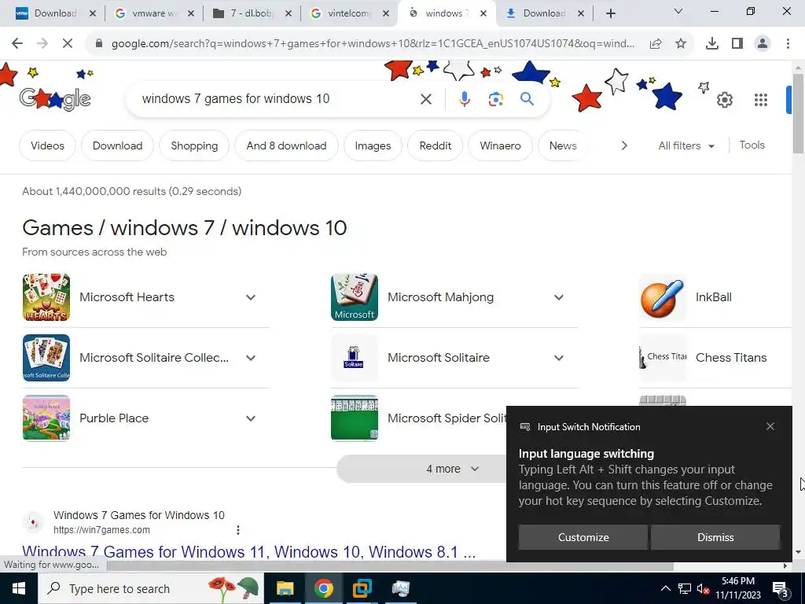Show hidden system tray icons
The width and height of the screenshot is (805, 604).
(665, 588)
